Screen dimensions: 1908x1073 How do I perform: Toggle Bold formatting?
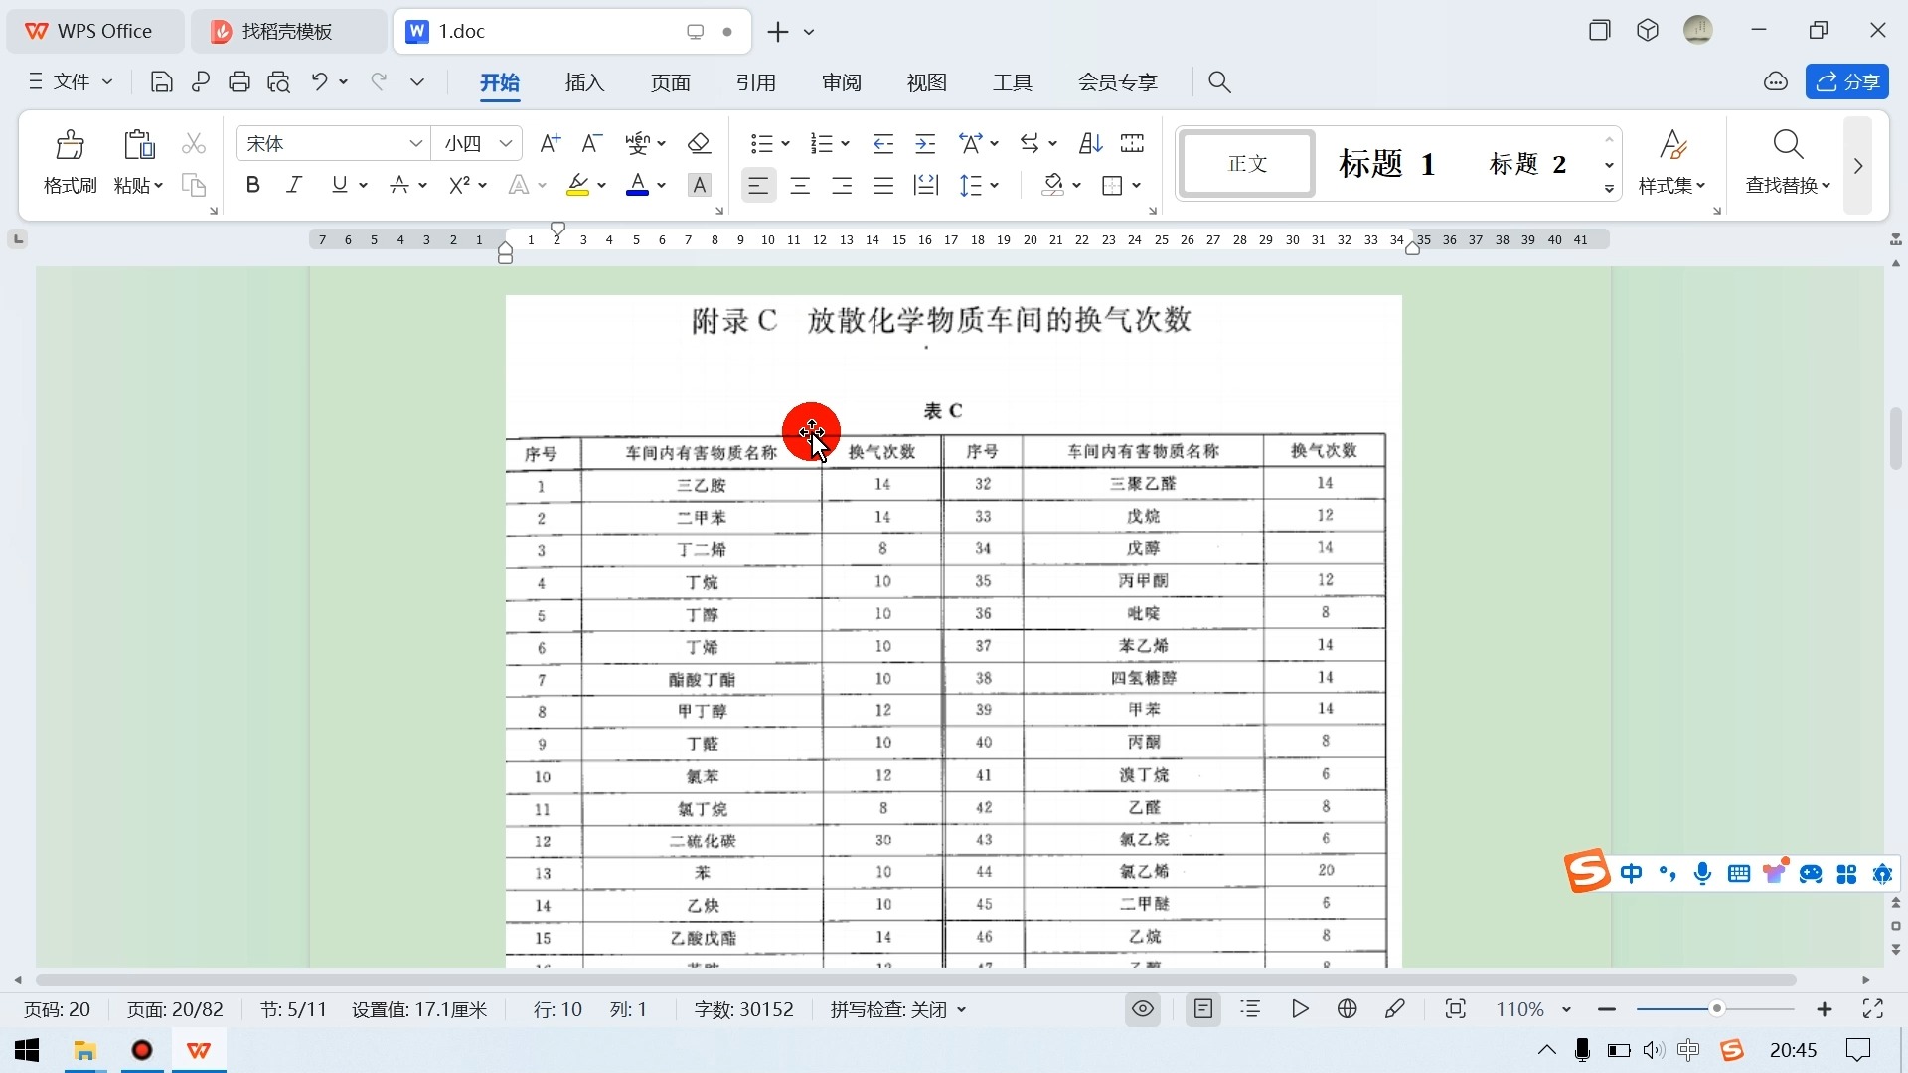click(x=253, y=185)
